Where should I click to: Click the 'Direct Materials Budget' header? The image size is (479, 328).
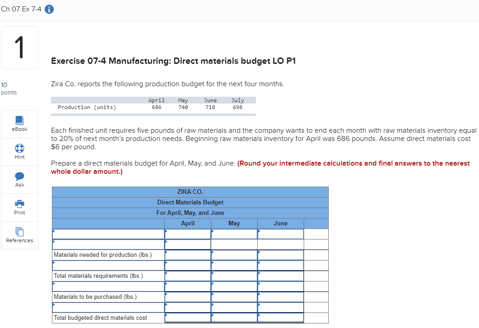[x=190, y=202]
